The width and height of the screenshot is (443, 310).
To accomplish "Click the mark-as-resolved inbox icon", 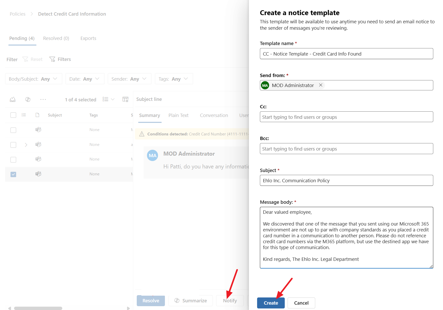I will tap(13, 99).
